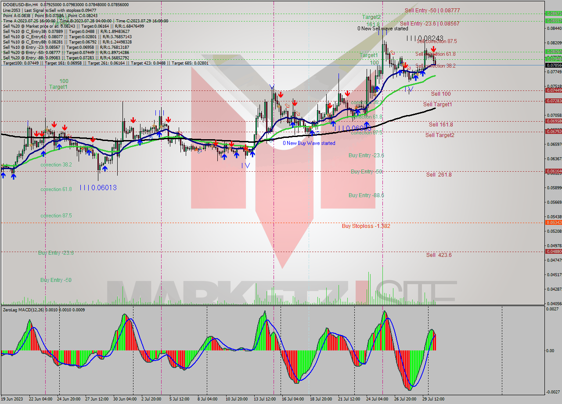Click the DOGEUSD-Bin,H4 symbol title line
Viewport: 562px width, 404px height.
66,5
